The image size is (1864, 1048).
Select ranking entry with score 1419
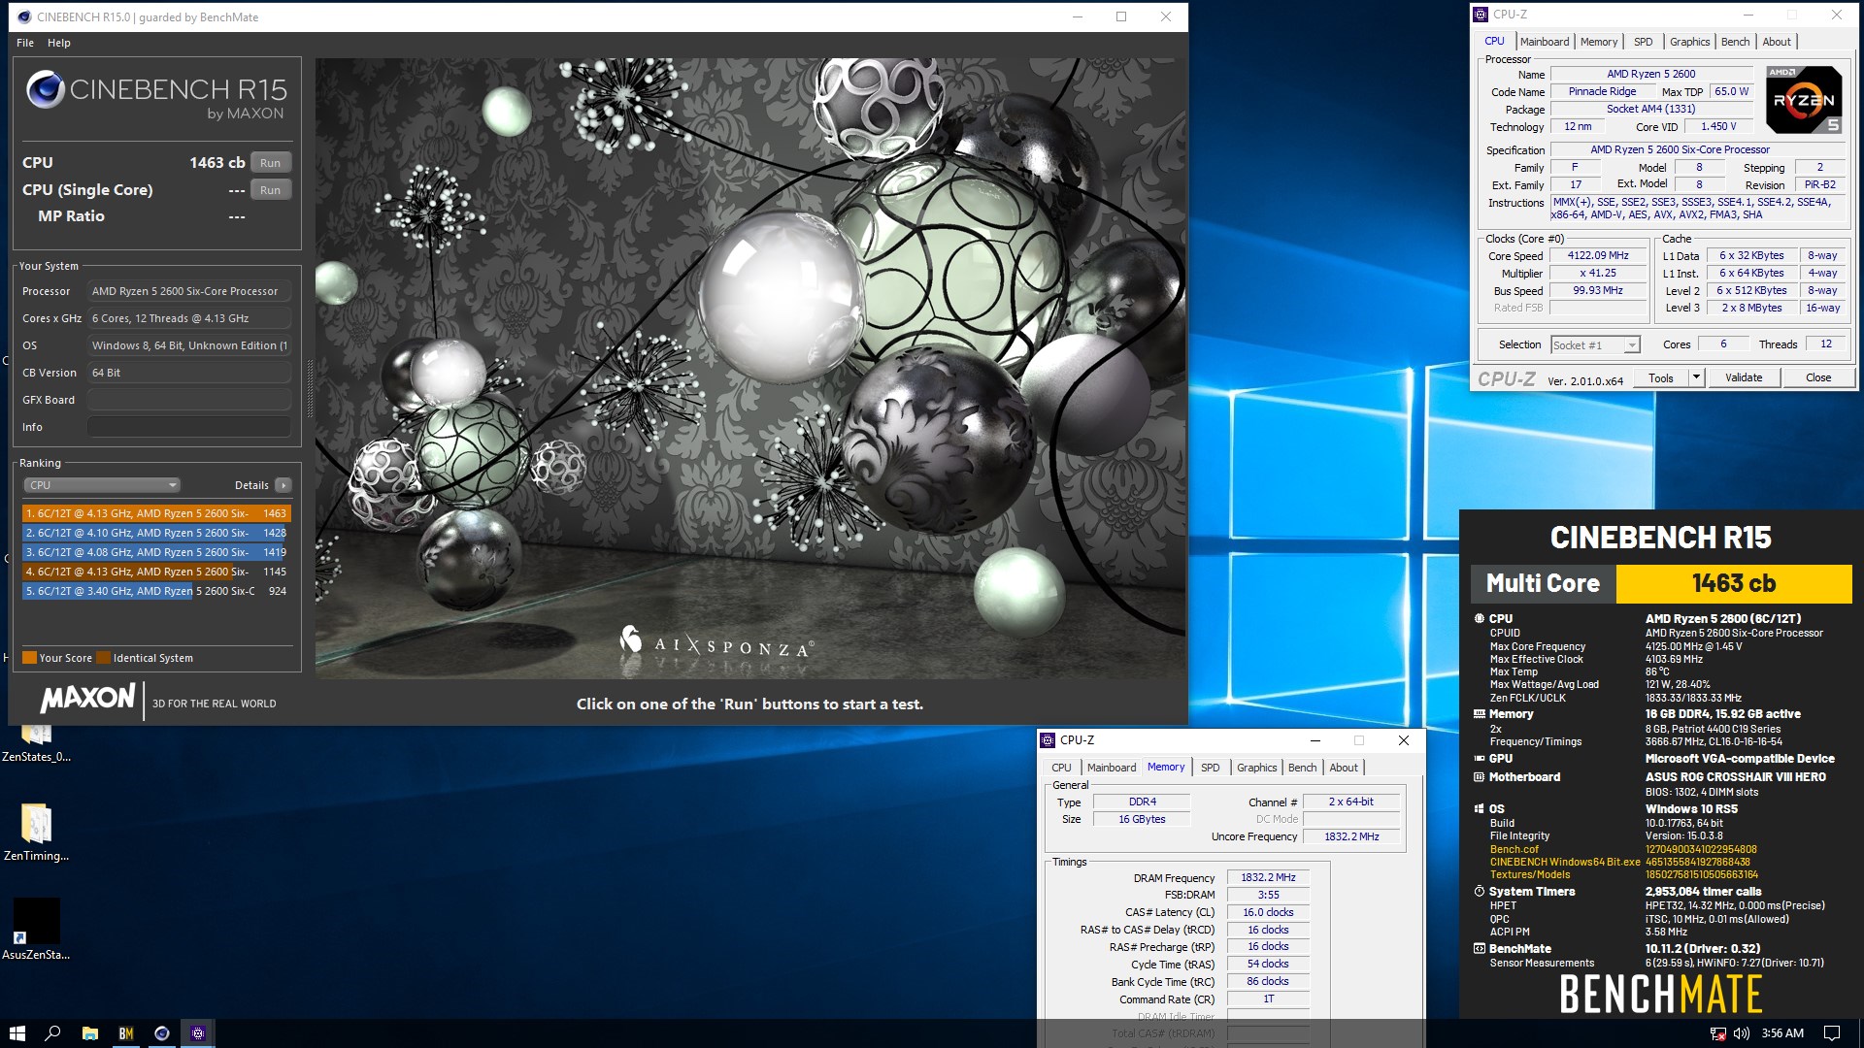click(x=156, y=552)
